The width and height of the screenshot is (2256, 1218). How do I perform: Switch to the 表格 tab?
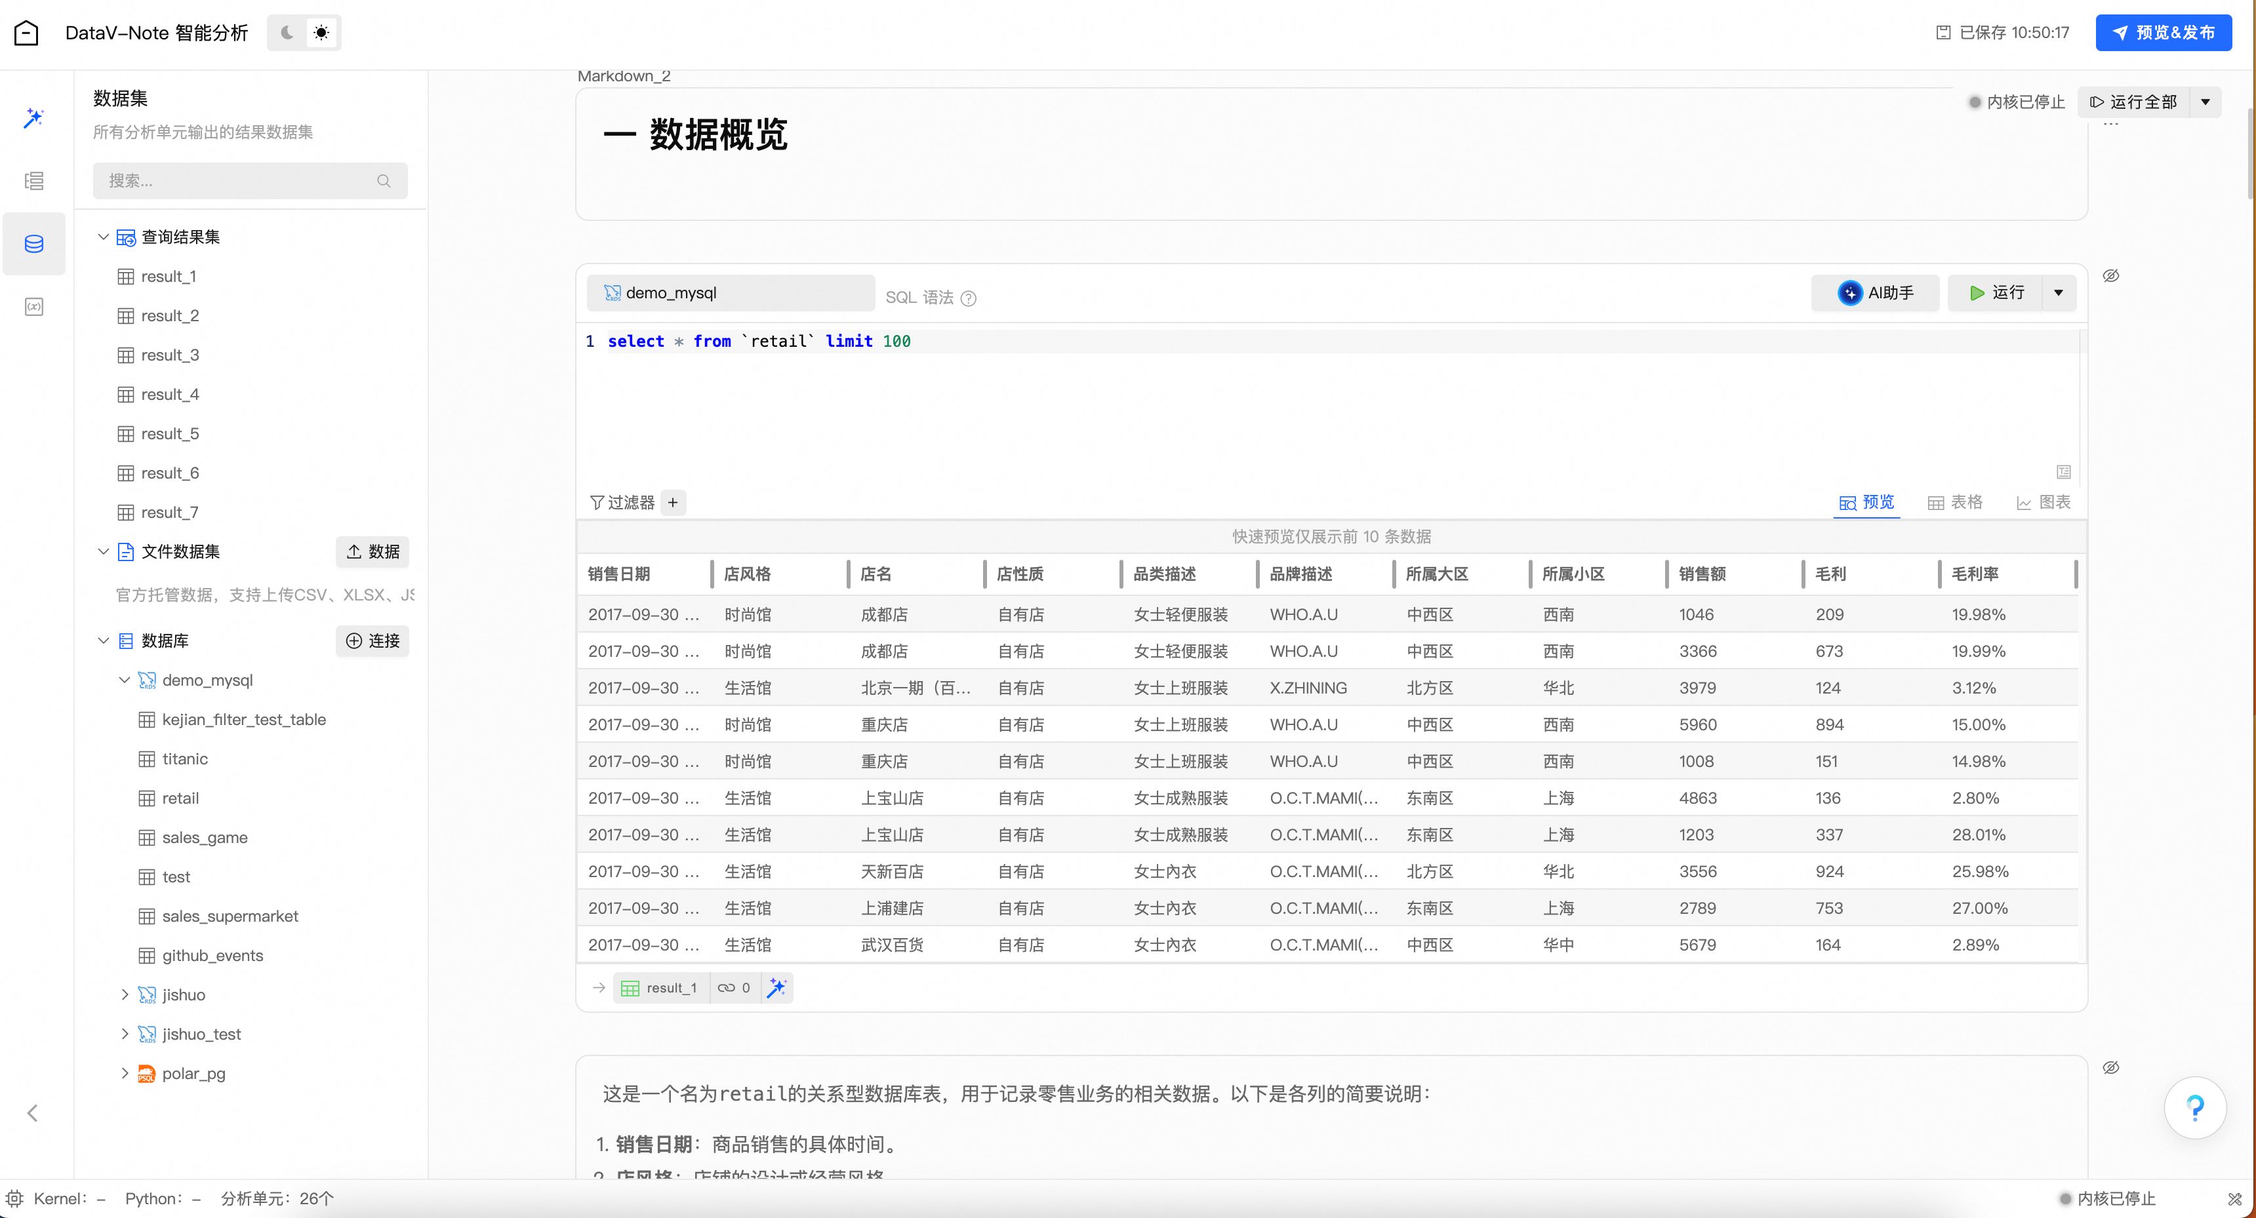[1955, 503]
